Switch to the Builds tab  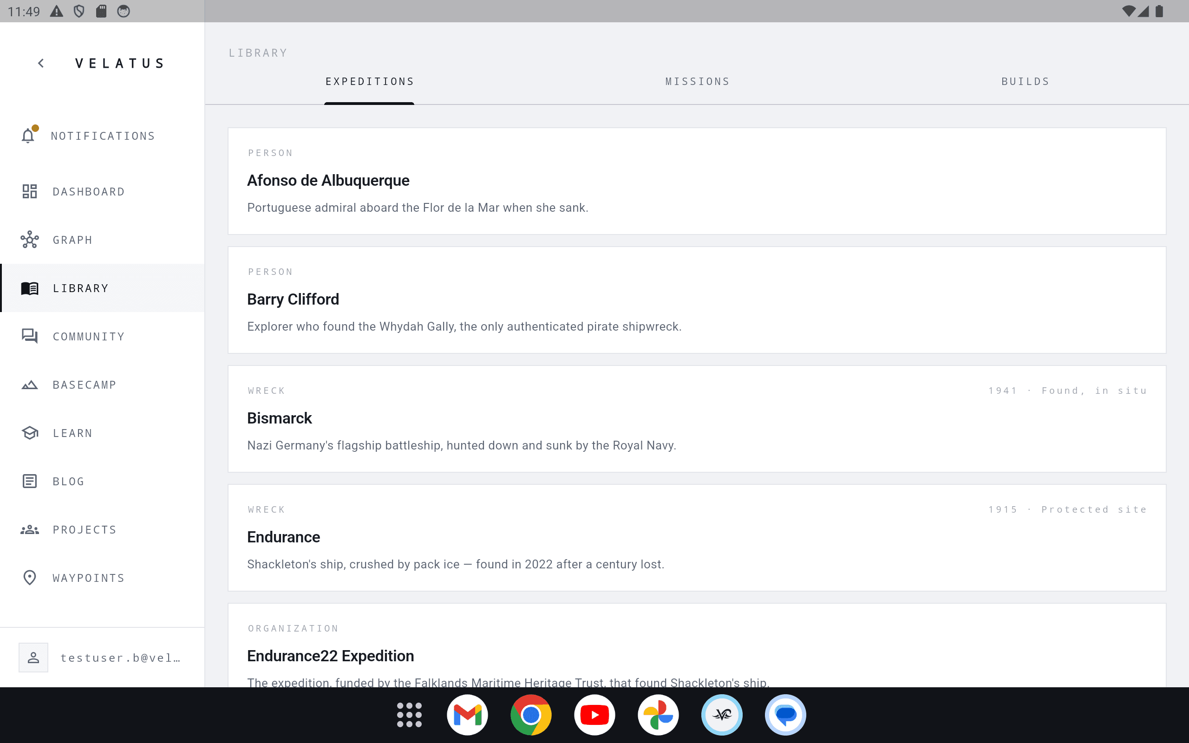[x=1026, y=82]
